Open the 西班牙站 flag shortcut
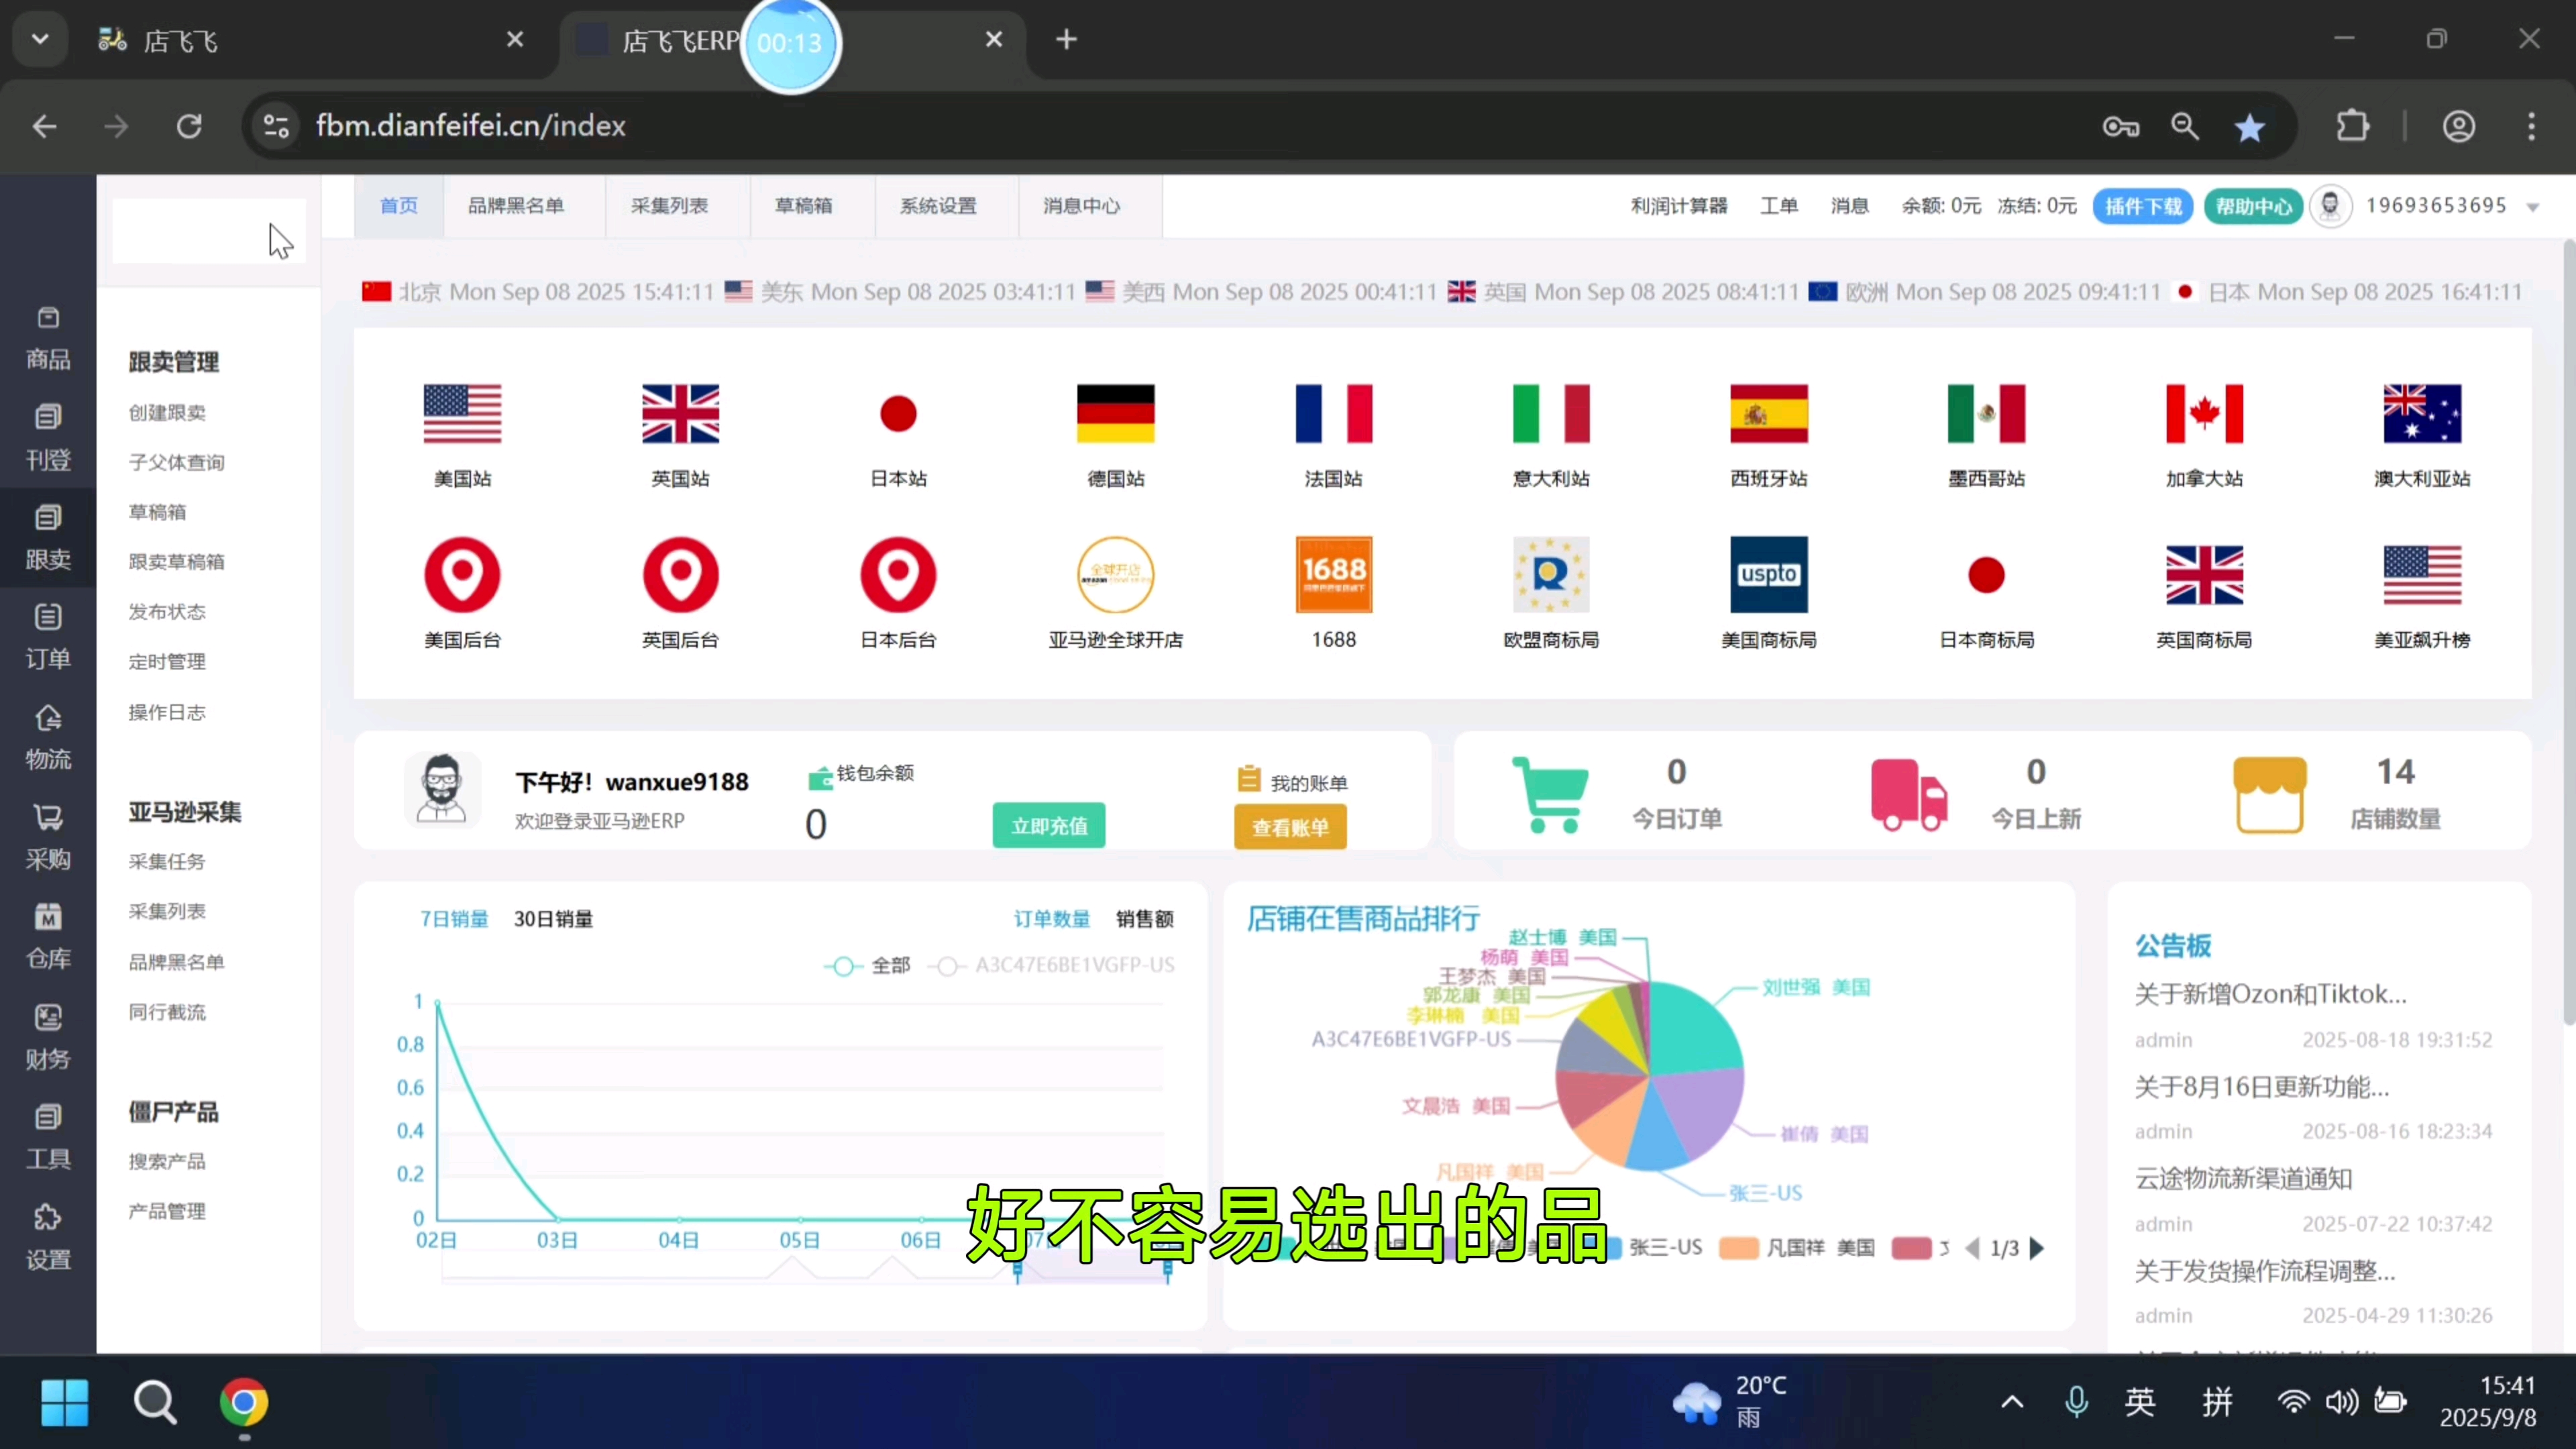This screenshot has height=1449, width=2576. click(1769, 413)
